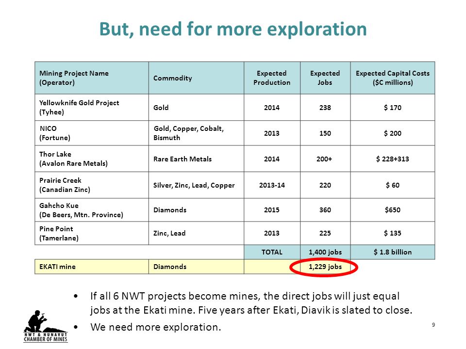Click the '360' jobs cell
Screen dimensions: 466x349
(325, 210)
